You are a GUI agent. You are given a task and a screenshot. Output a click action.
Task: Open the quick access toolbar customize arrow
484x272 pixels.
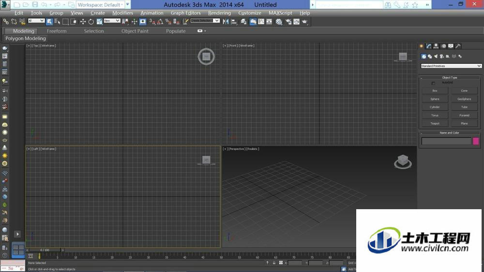[x=127, y=4]
